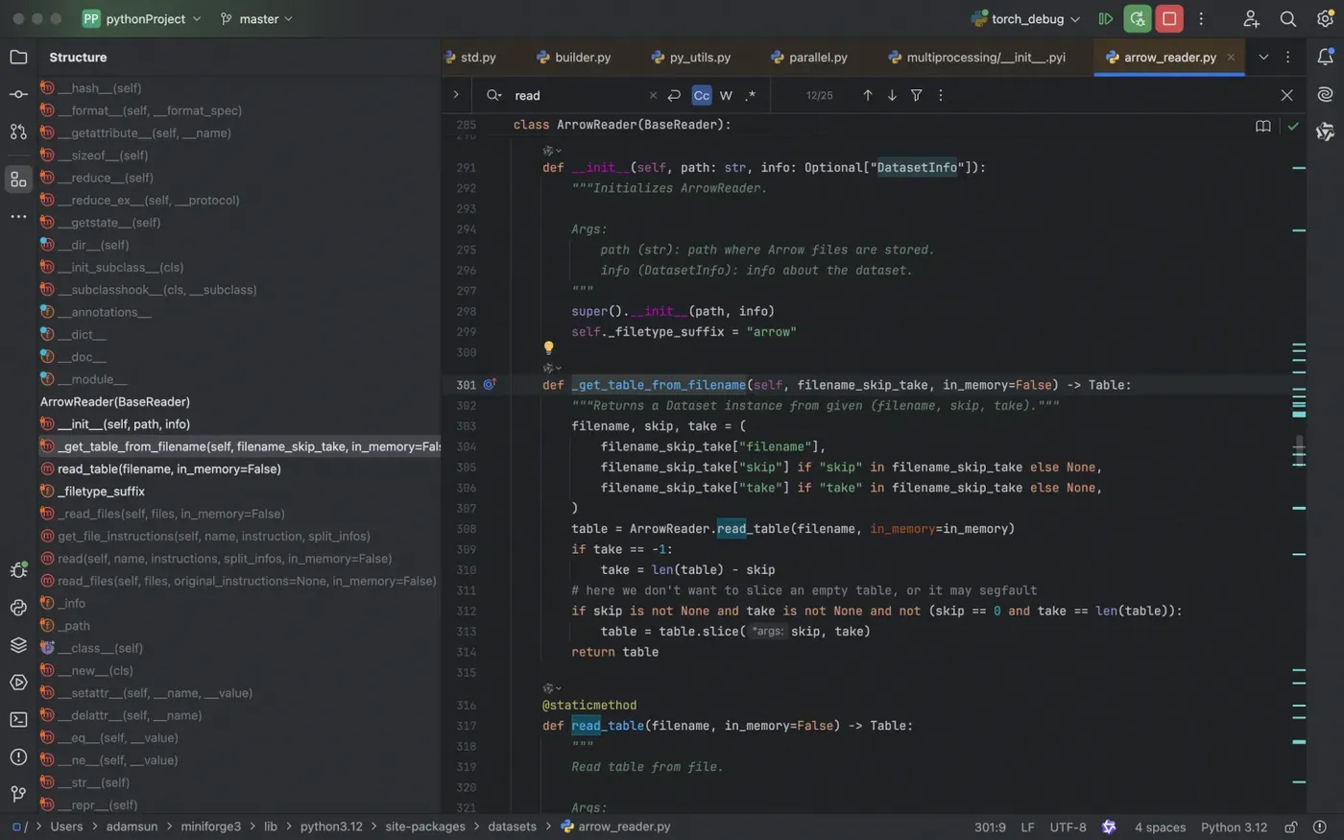Click the Resume program icon in toolbar
Image resolution: width=1344 pixels, height=840 pixels.
click(1106, 18)
